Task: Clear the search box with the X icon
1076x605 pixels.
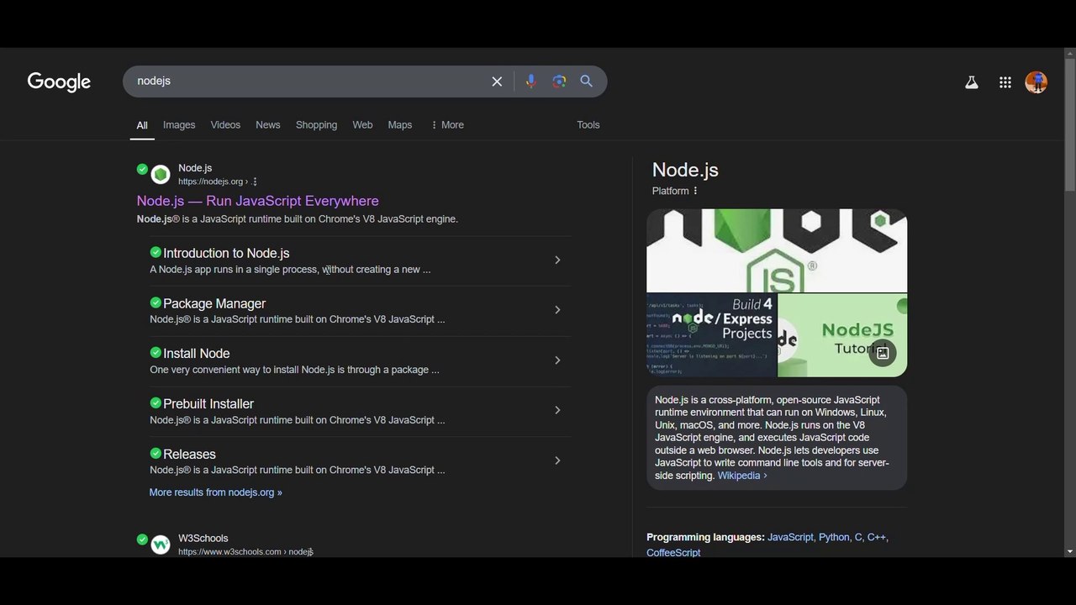Action: click(x=497, y=82)
